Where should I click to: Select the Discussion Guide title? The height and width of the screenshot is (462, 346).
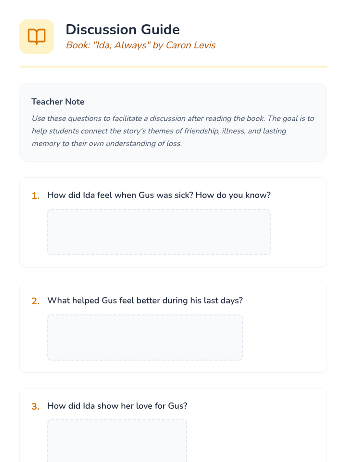pyautogui.click(x=123, y=29)
